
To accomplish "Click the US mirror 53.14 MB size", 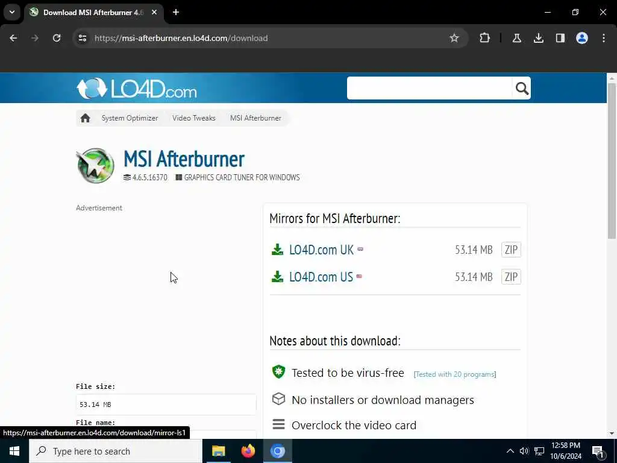I will (x=474, y=277).
